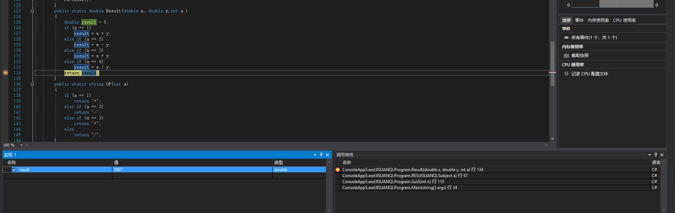Pin the 调用堆栈 call stack panel
Image resolution: width=675 pixels, height=213 pixels.
(656, 155)
